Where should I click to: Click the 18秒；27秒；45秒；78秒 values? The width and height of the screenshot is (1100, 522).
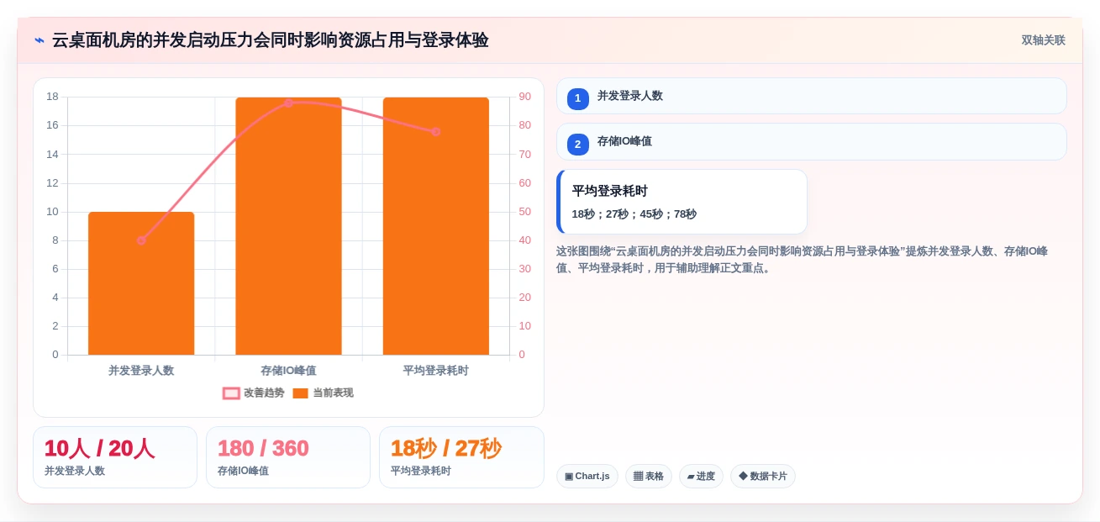[634, 214]
